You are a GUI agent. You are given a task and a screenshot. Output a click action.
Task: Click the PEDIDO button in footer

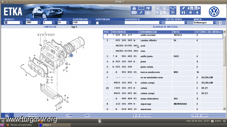coord(32,115)
